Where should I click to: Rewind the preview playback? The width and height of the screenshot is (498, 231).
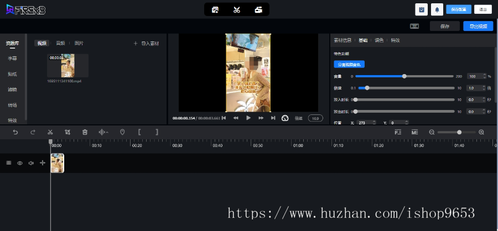(236, 118)
